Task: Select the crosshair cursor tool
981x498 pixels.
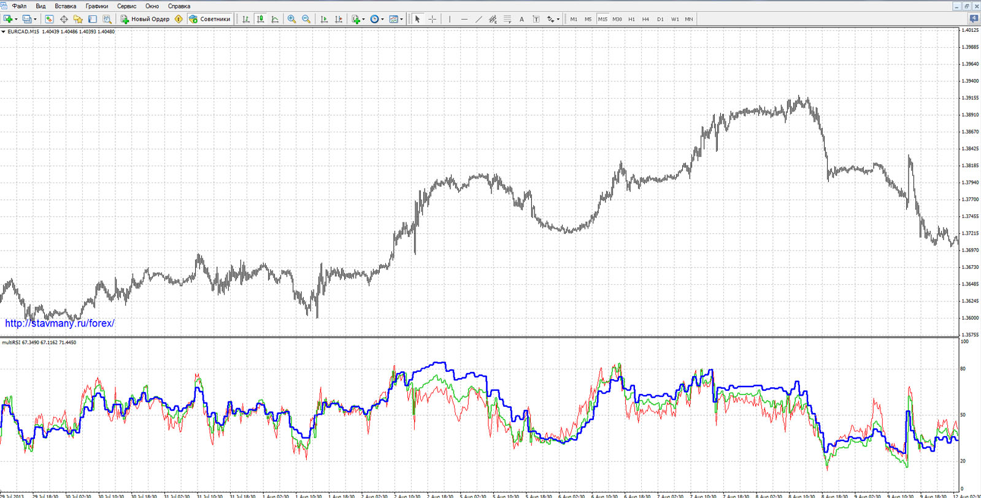Action: tap(432, 19)
